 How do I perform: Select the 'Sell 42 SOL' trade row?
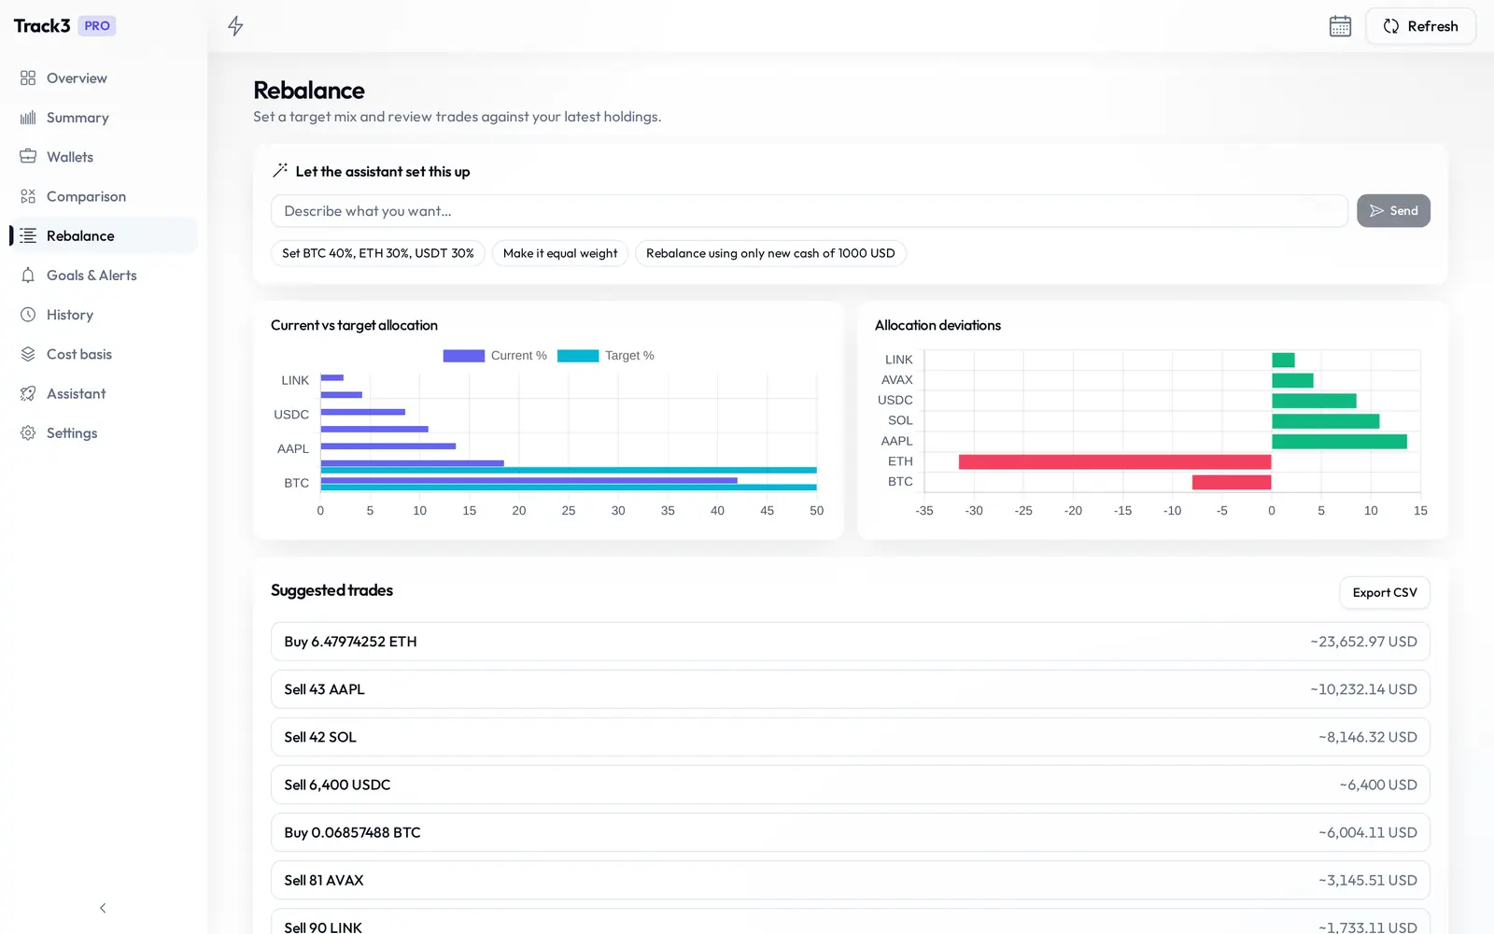pos(850,737)
